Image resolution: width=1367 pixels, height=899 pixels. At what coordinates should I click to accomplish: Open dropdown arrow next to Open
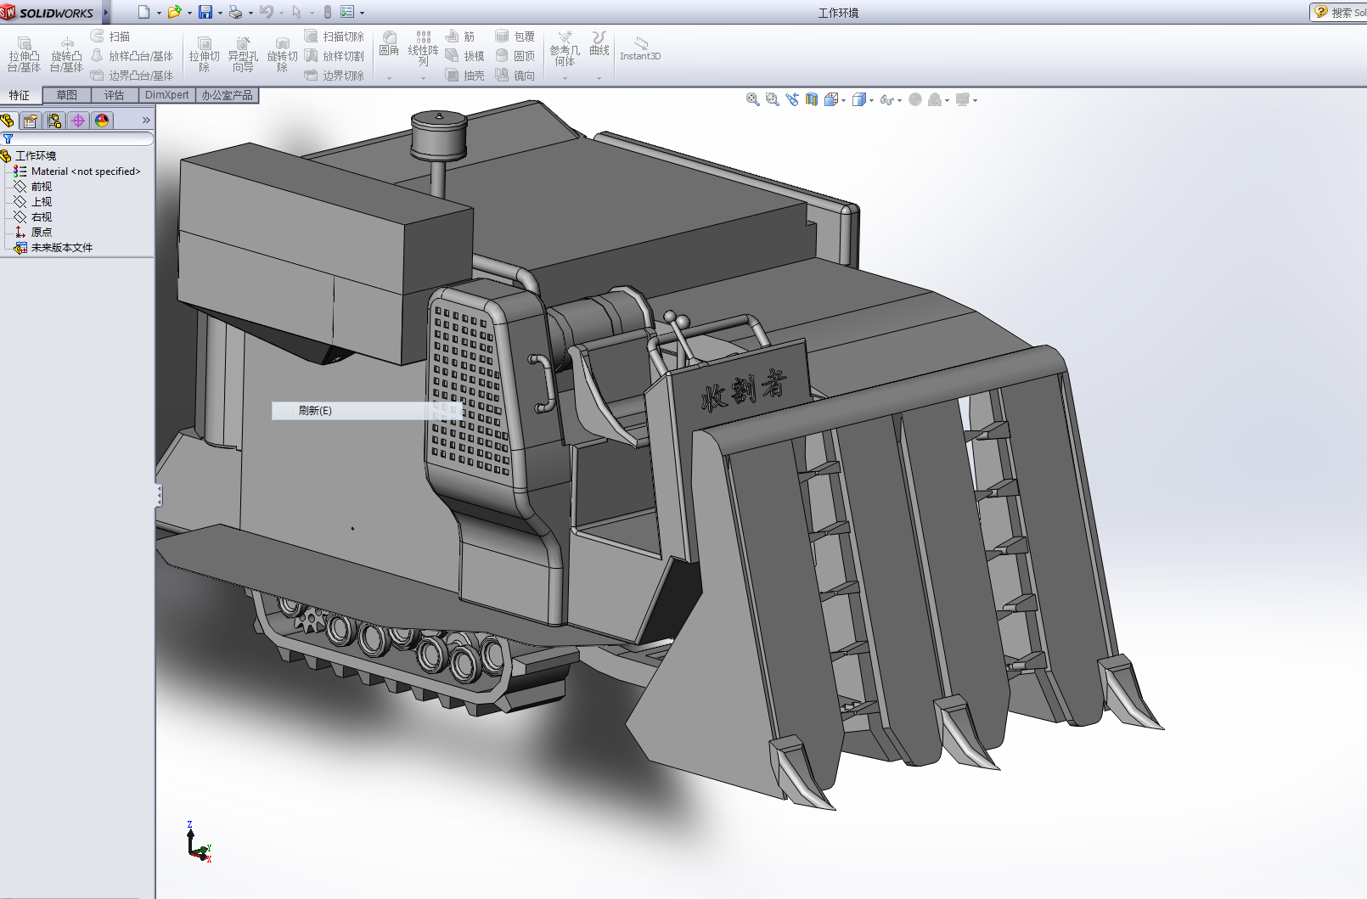tap(189, 13)
